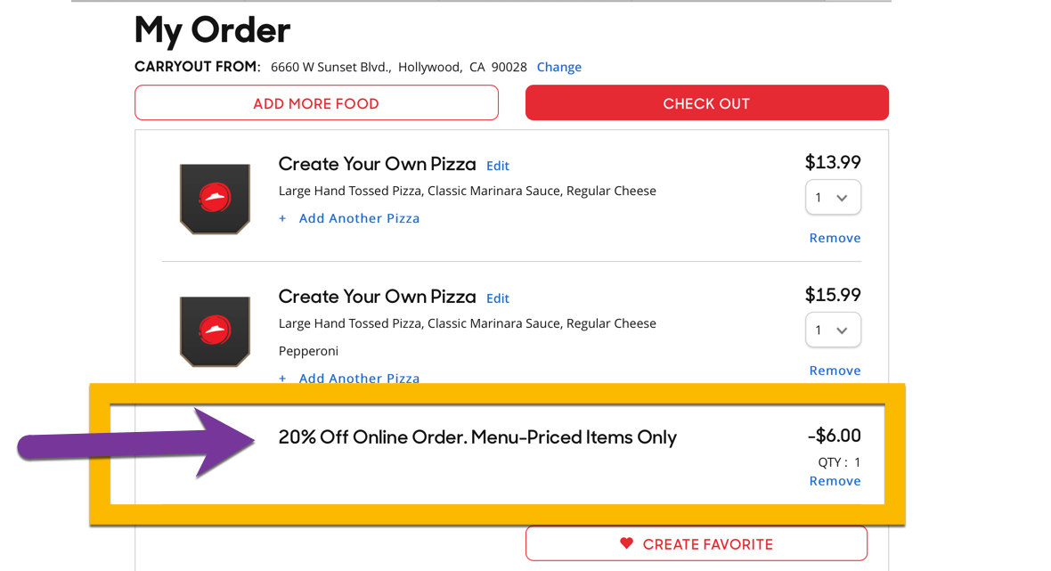Screen dimensions: 1051x571
Task: Remove the $15.99 Pepperoni pizza
Action: coord(835,371)
